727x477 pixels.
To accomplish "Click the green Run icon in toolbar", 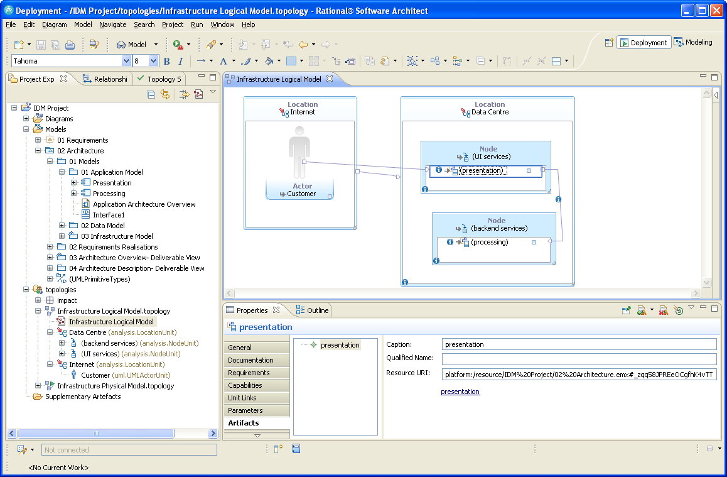I will pos(178,45).
